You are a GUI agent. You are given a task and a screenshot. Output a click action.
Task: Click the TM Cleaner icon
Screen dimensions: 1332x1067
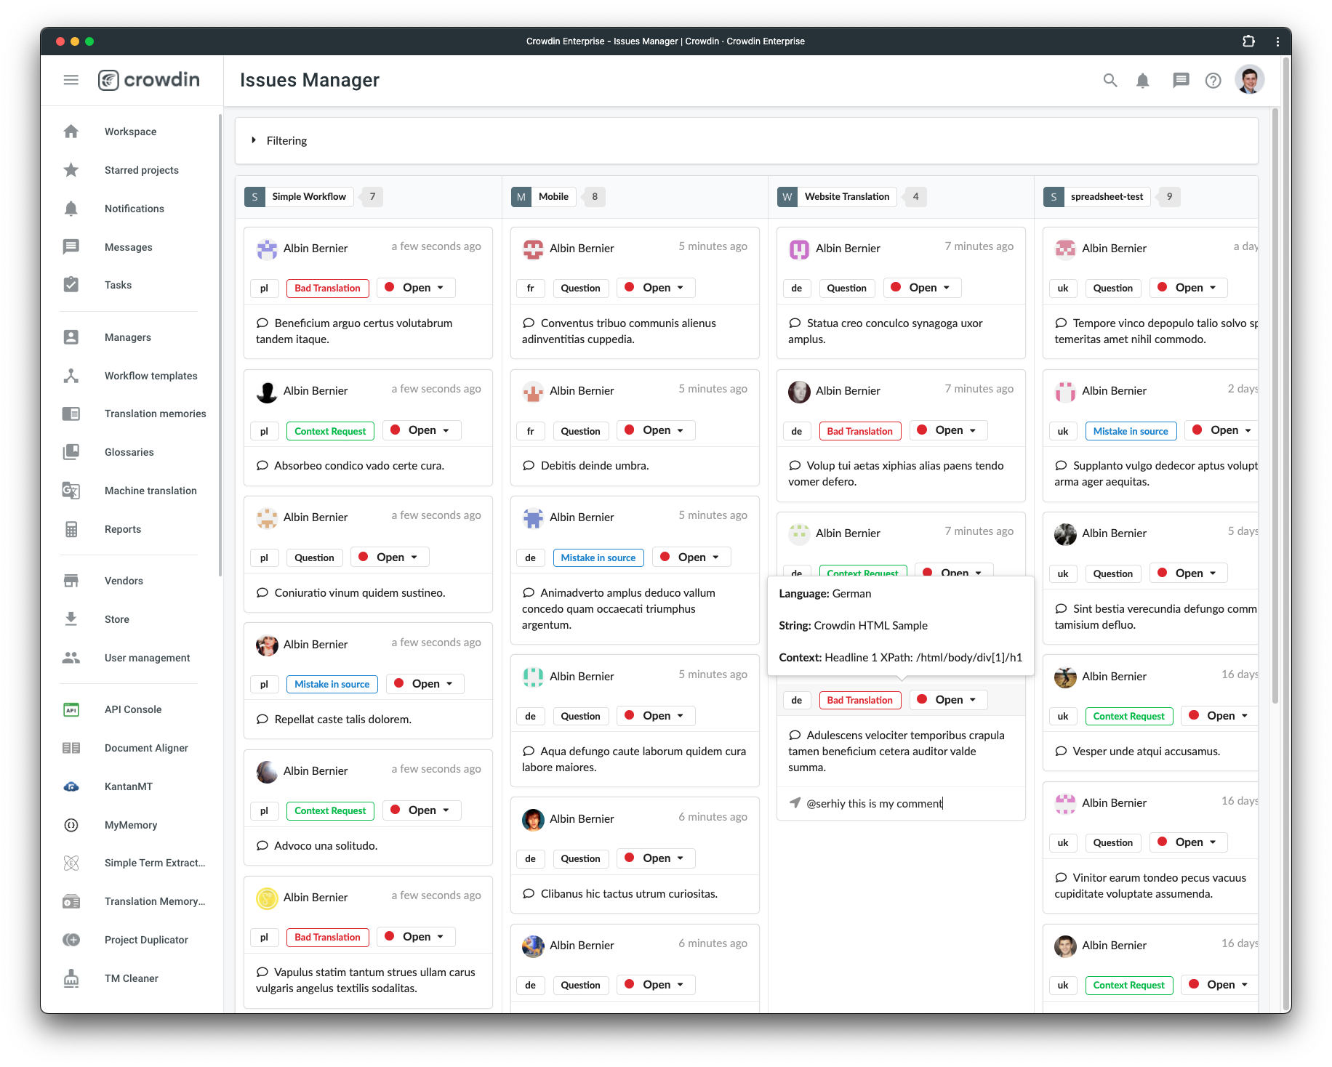click(71, 978)
